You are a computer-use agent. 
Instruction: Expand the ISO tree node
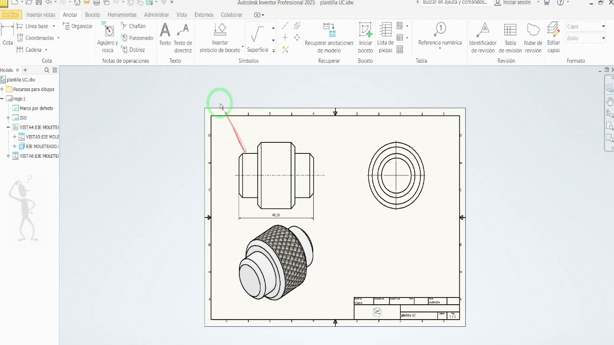click(x=8, y=118)
